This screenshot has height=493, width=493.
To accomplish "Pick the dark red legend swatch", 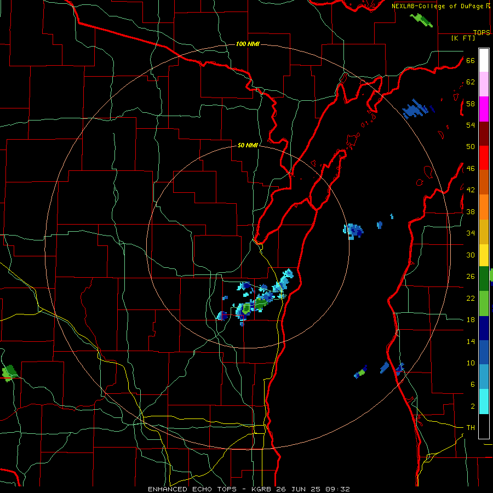I will 484,134.
